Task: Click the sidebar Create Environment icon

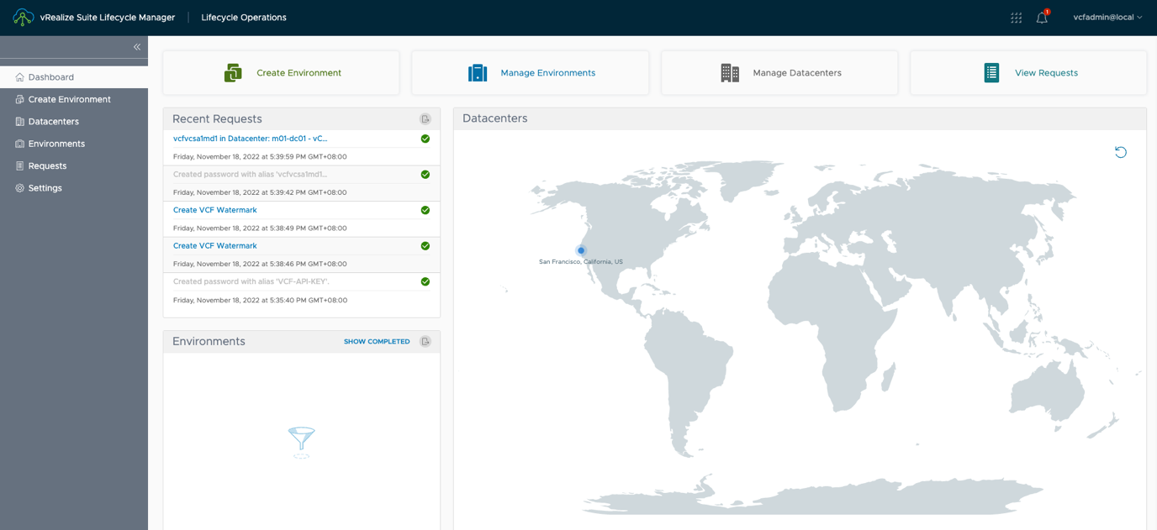Action: click(19, 99)
